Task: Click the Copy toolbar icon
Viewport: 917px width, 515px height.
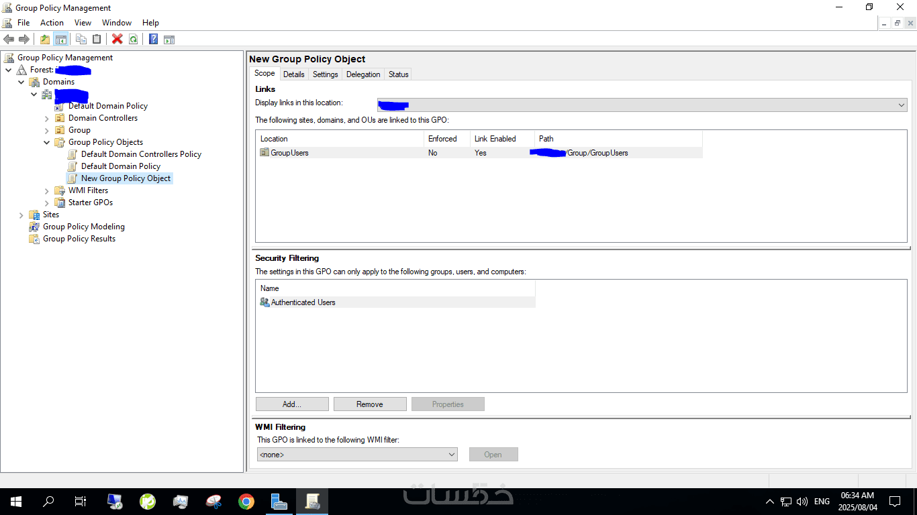Action: pyautogui.click(x=81, y=40)
